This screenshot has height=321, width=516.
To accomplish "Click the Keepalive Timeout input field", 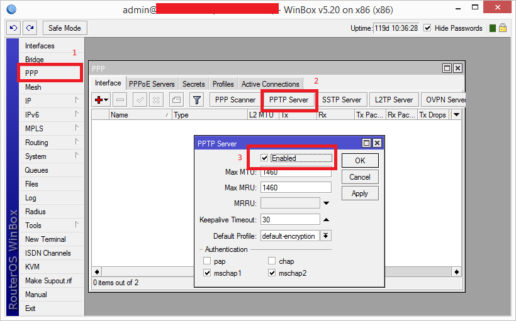I will pos(290,219).
